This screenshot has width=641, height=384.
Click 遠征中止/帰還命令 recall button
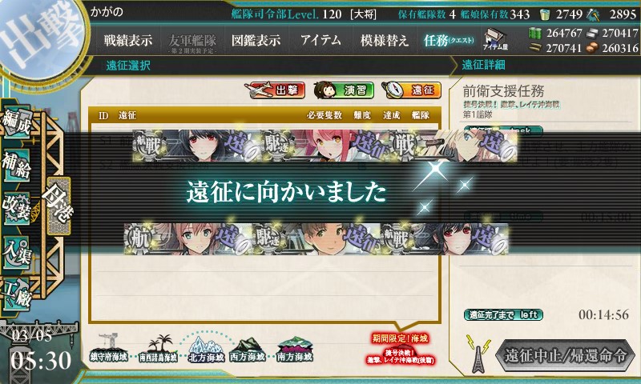coord(566,355)
